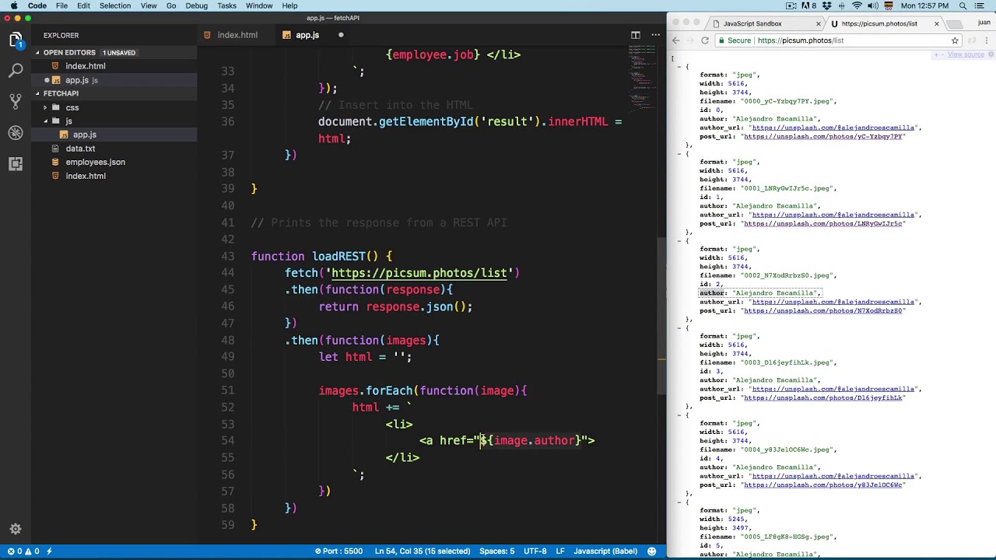The width and height of the screenshot is (996, 560).
Task: Click the View source link
Action: click(966, 54)
